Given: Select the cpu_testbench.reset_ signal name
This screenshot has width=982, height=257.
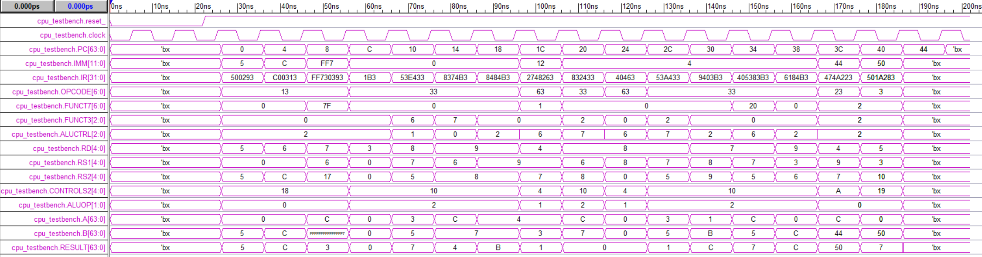Looking at the screenshot, I should (x=71, y=21).
